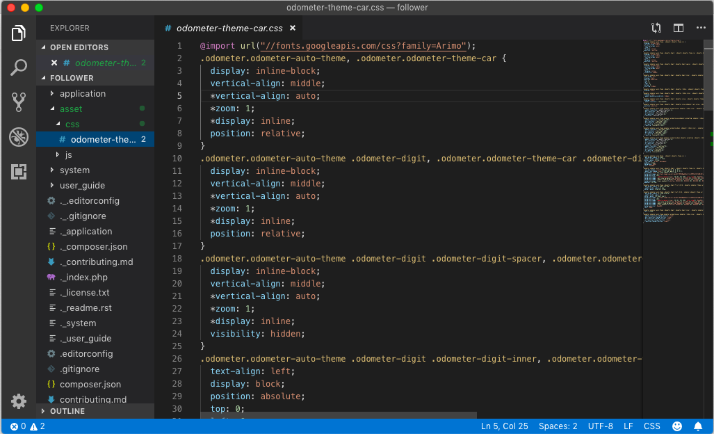The width and height of the screenshot is (714, 434).
Task: Select the odometer-theme-car.css editor tab
Action: click(229, 29)
